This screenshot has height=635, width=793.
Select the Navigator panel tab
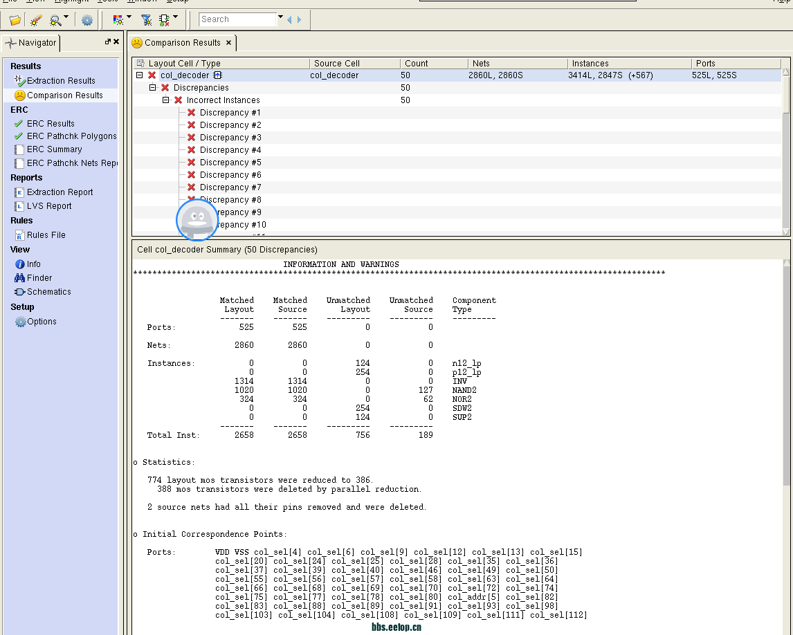coord(31,43)
